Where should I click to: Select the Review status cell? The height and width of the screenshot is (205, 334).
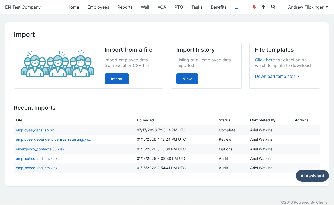225,139
